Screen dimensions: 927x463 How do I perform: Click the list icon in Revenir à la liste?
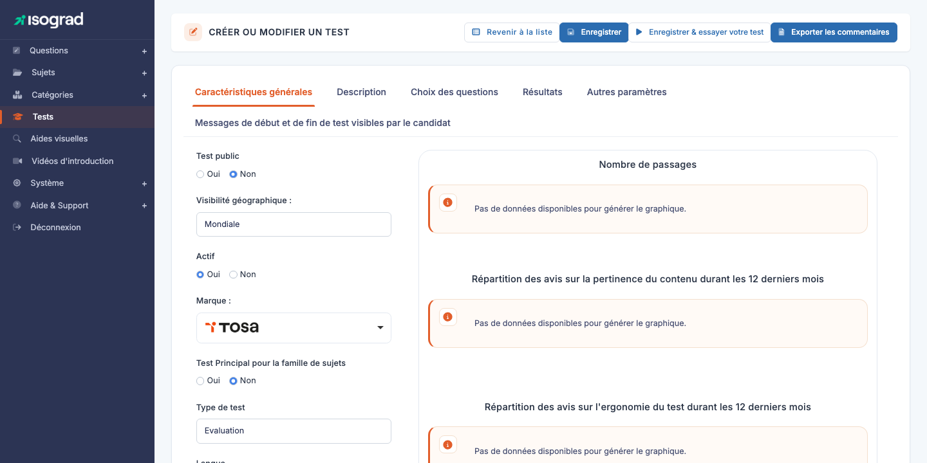coord(476,32)
